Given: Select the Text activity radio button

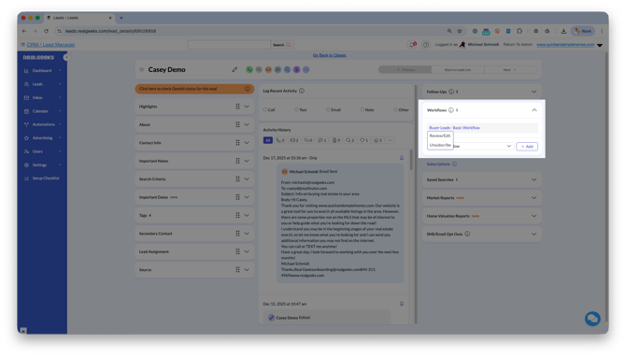Looking at the screenshot, I should pos(296,109).
